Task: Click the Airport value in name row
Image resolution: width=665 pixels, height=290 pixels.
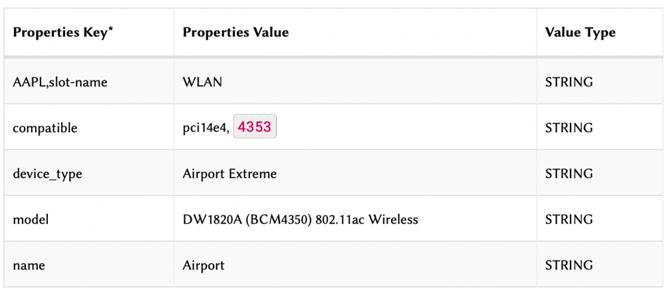Action: tap(203, 265)
